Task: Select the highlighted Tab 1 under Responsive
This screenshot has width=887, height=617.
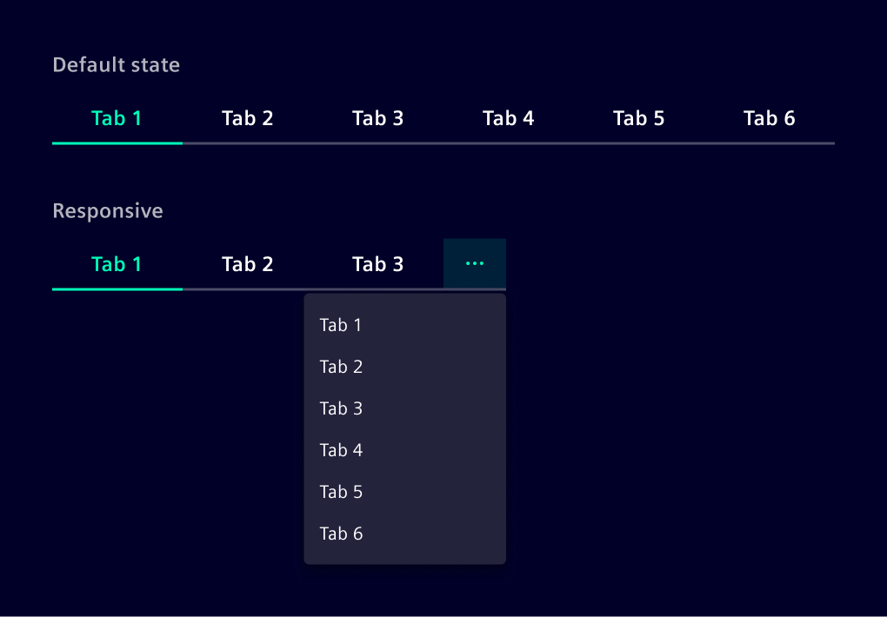Action: pos(117,263)
